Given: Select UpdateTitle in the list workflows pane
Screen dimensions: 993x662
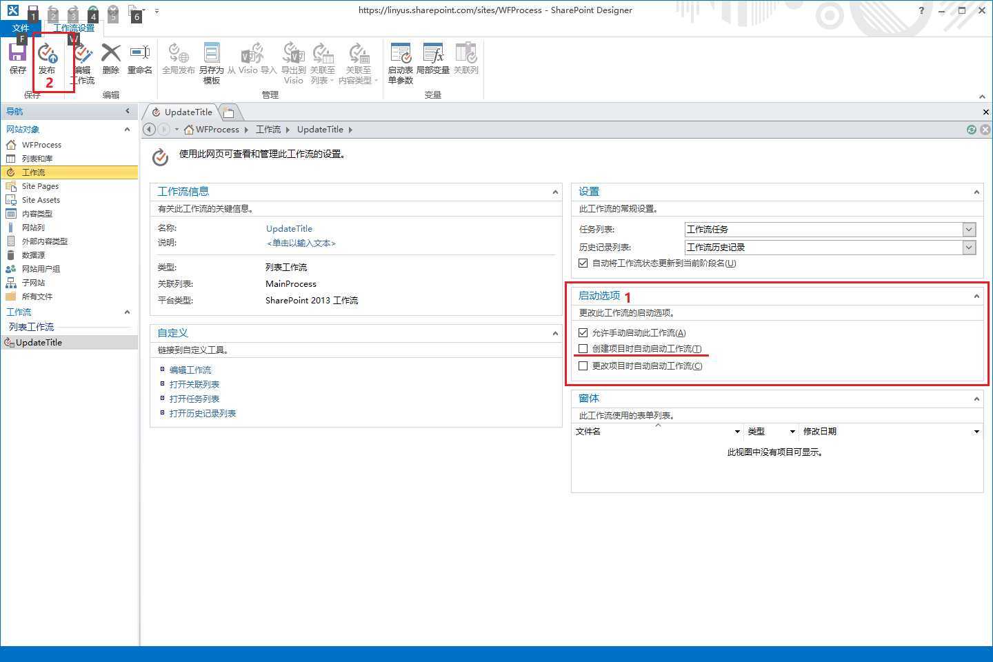Looking at the screenshot, I should pos(69,343).
